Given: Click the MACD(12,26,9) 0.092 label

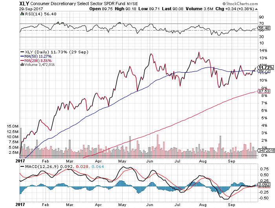Looking at the screenshot, I should 49,166.
